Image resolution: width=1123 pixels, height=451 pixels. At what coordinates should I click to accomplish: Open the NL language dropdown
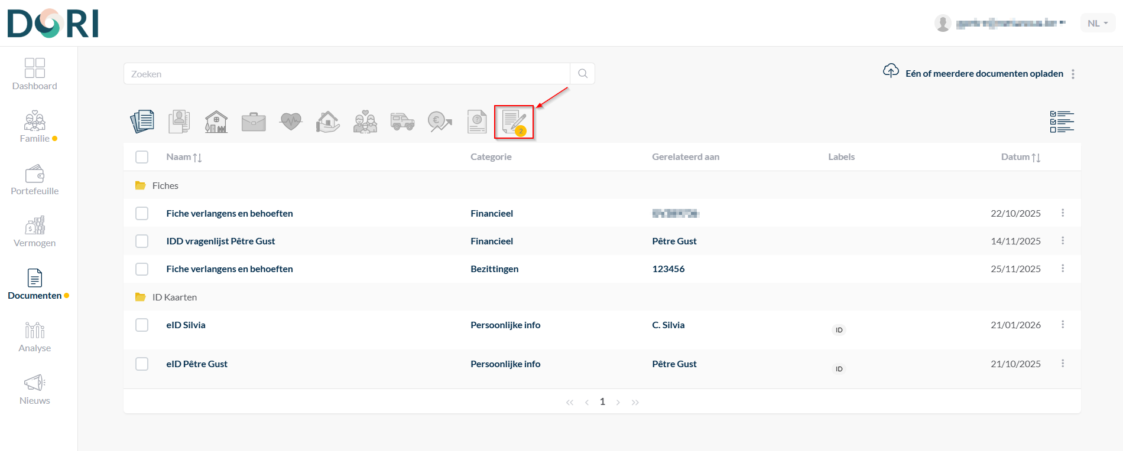pos(1098,23)
